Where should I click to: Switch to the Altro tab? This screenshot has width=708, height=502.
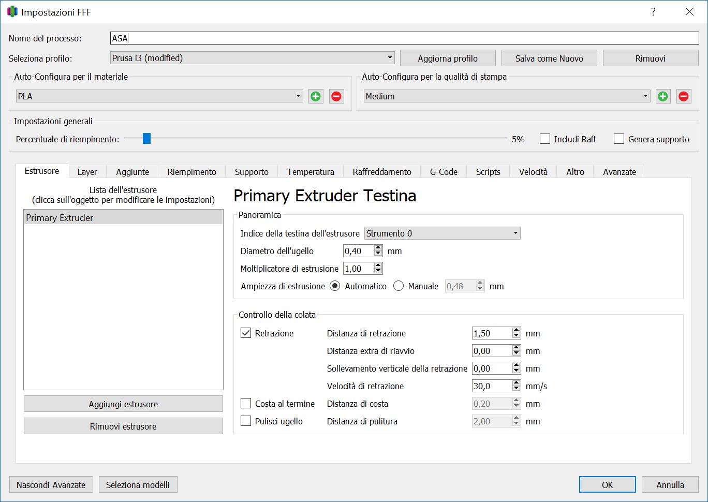[575, 172]
